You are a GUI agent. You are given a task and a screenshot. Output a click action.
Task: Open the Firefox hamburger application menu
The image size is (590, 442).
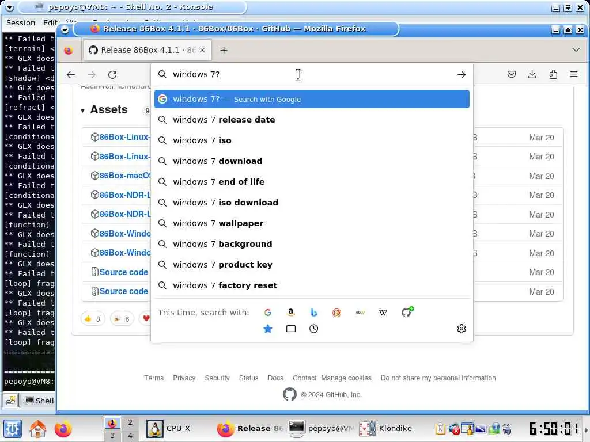point(574,74)
